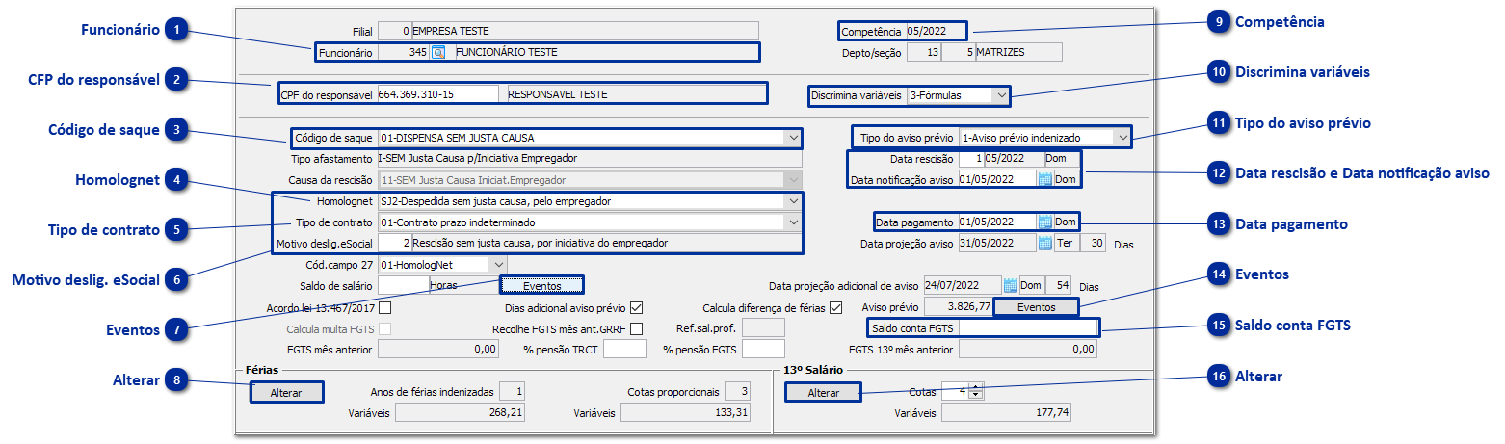Click the Cotas number field

click(x=956, y=392)
